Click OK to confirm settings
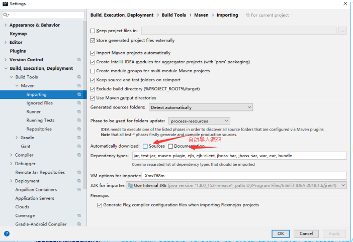This screenshot has height=242, width=353. [281, 233]
